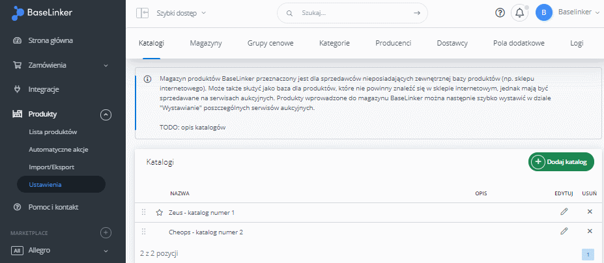Edit the Zeus catalog with pencil icon
The image size is (604, 263).
click(564, 212)
